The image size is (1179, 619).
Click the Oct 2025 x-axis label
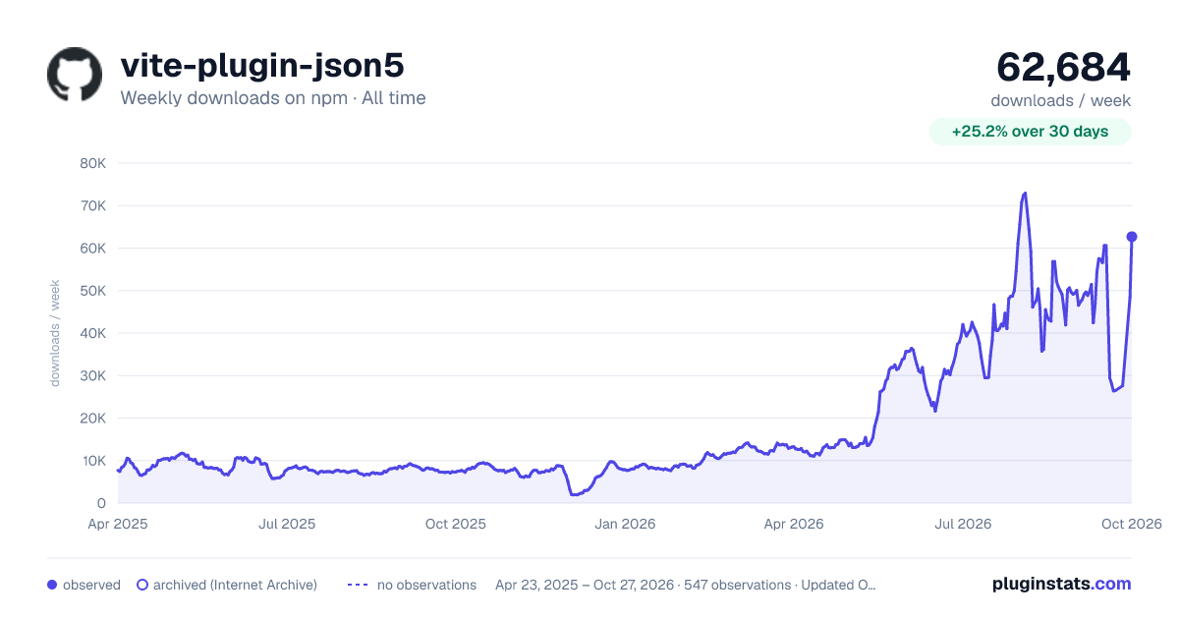coord(456,524)
